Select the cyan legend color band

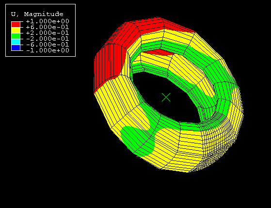tap(16, 42)
